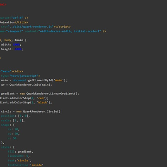Click the cx: 50 property

[13, 129]
